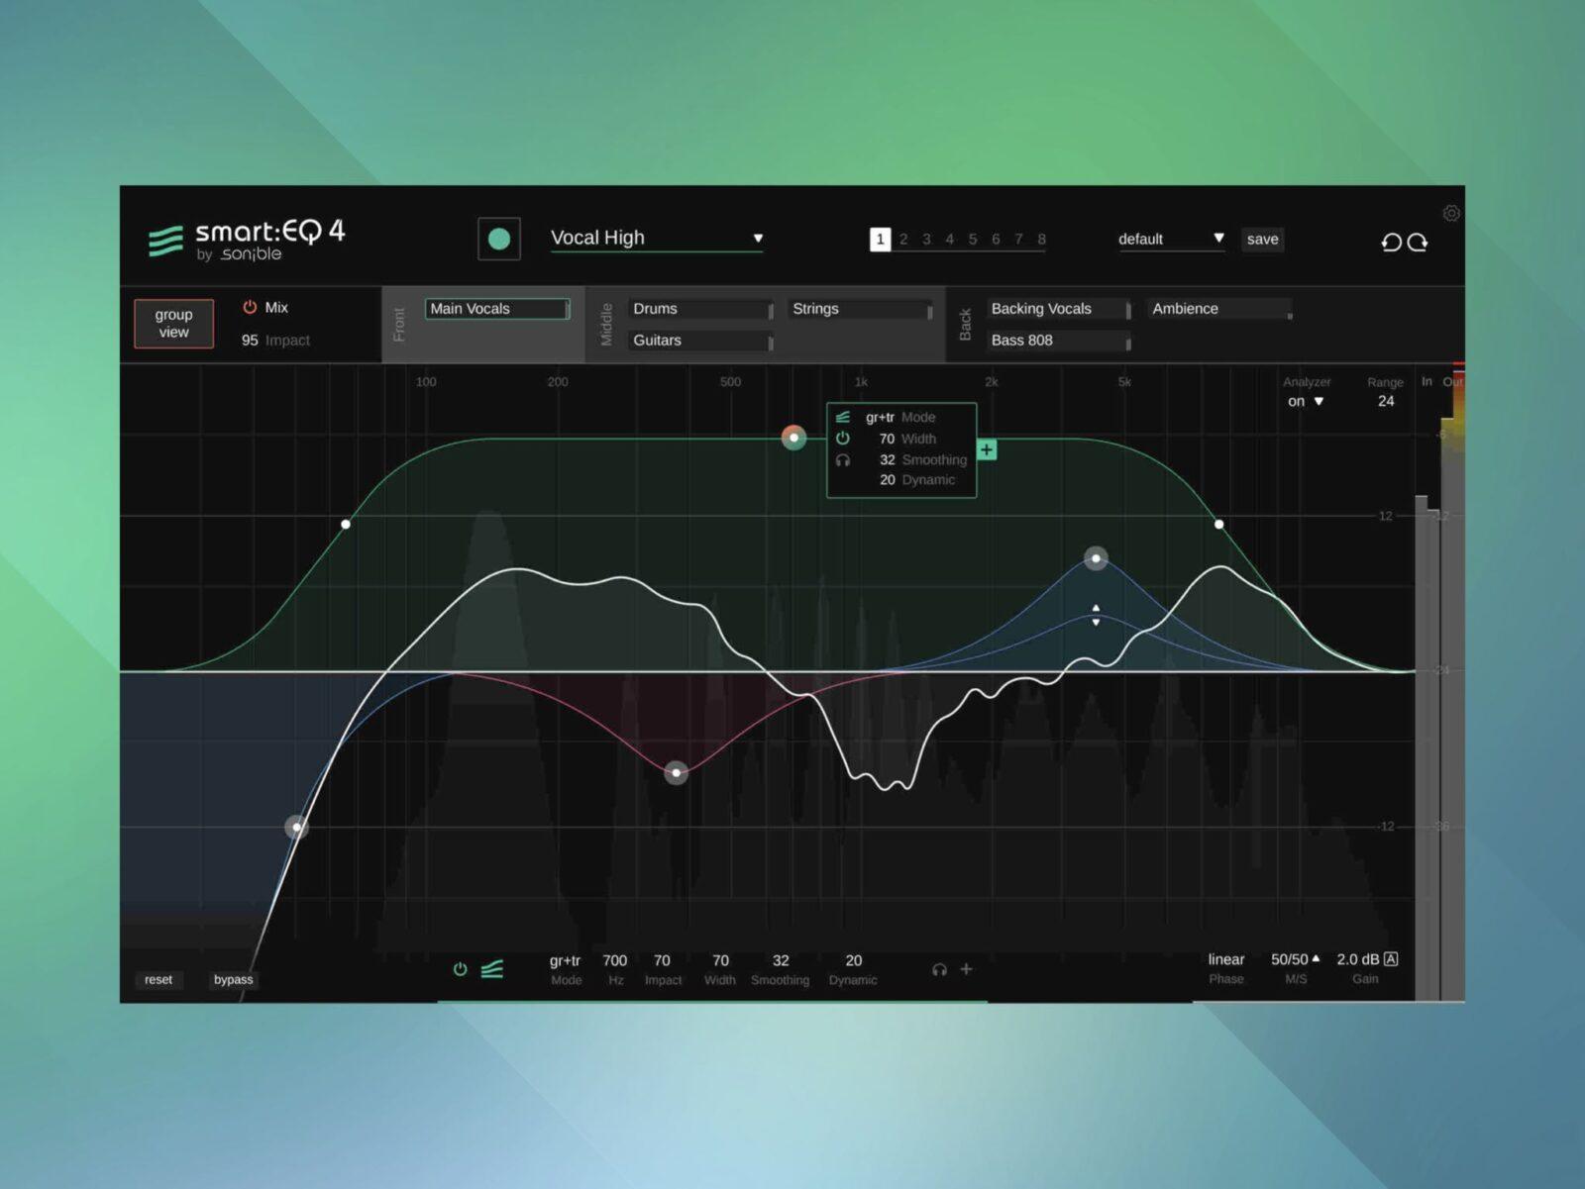This screenshot has width=1585, height=1189.
Task: Toggle the band bypass power icon in bottom bar
Action: click(x=460, y=969)
